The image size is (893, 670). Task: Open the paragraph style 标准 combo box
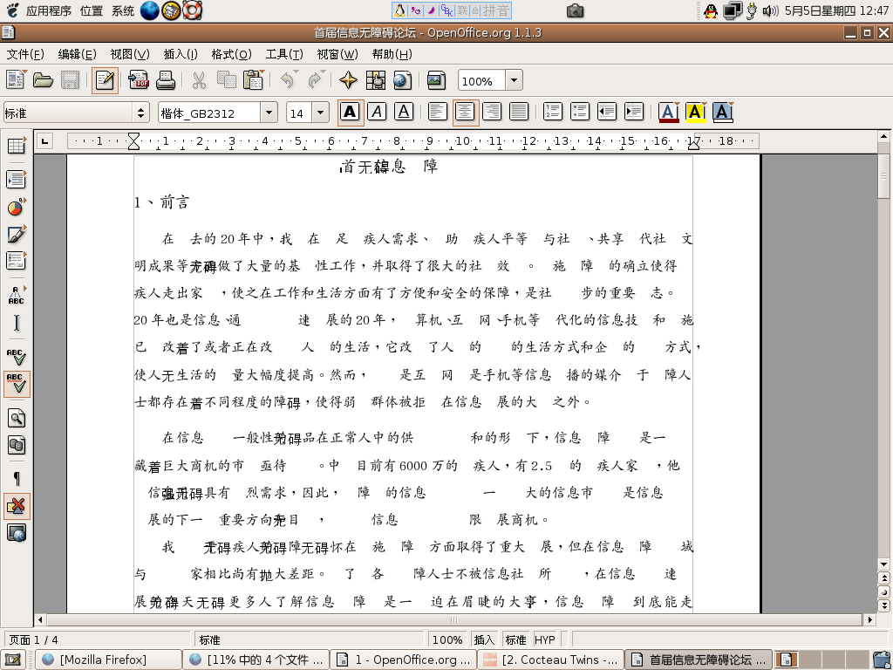[x=77, y=113]
